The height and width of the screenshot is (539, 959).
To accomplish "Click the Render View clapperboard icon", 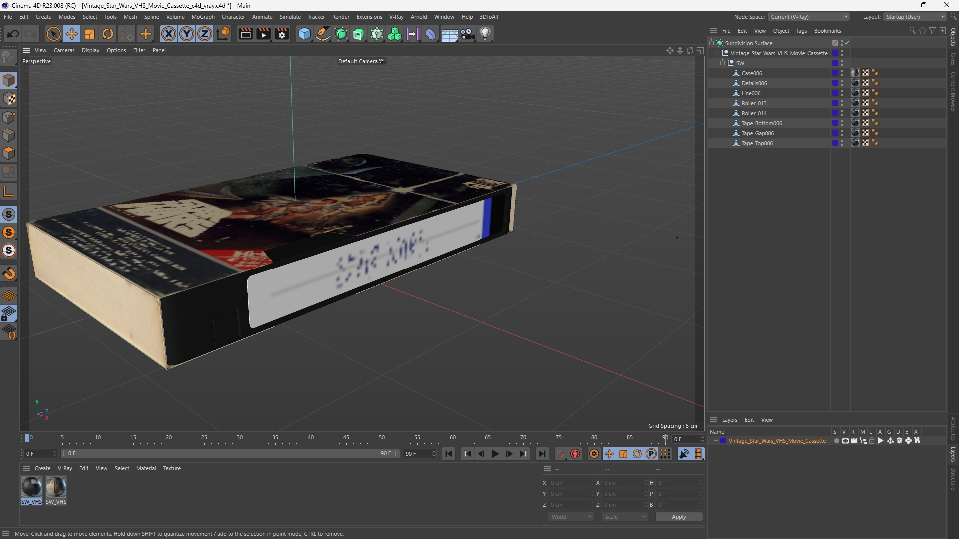I will tap(245, 34).
